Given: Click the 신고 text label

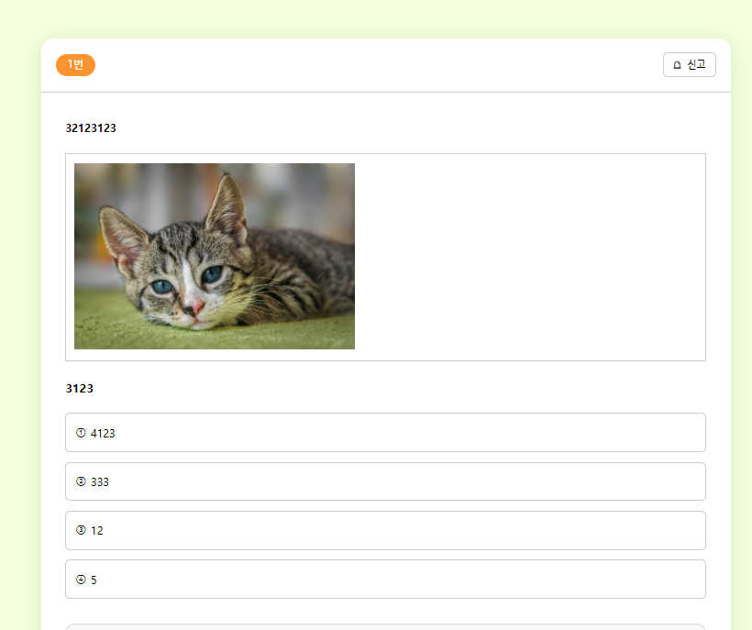Looking at the screenshot, I should [696, 65].
